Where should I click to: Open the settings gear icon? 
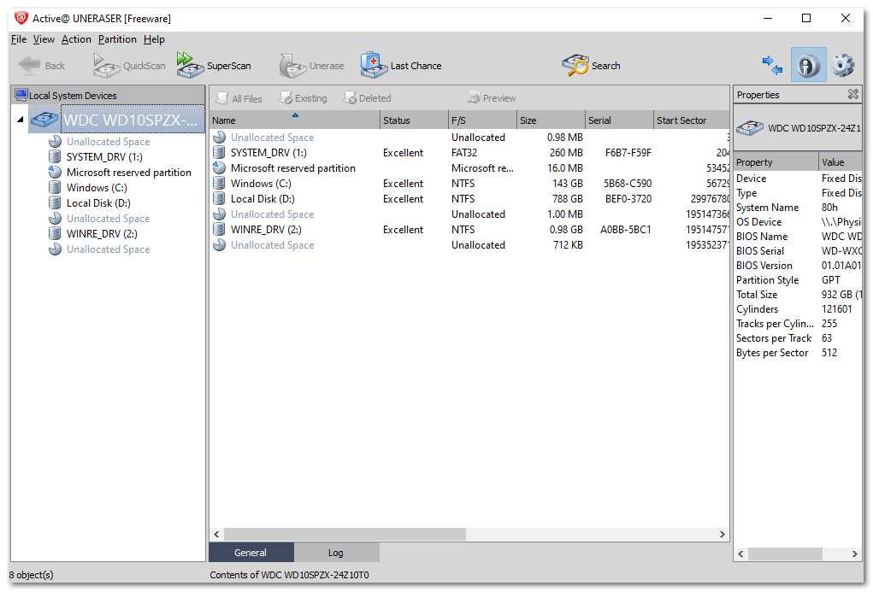[x=843, y=66]
